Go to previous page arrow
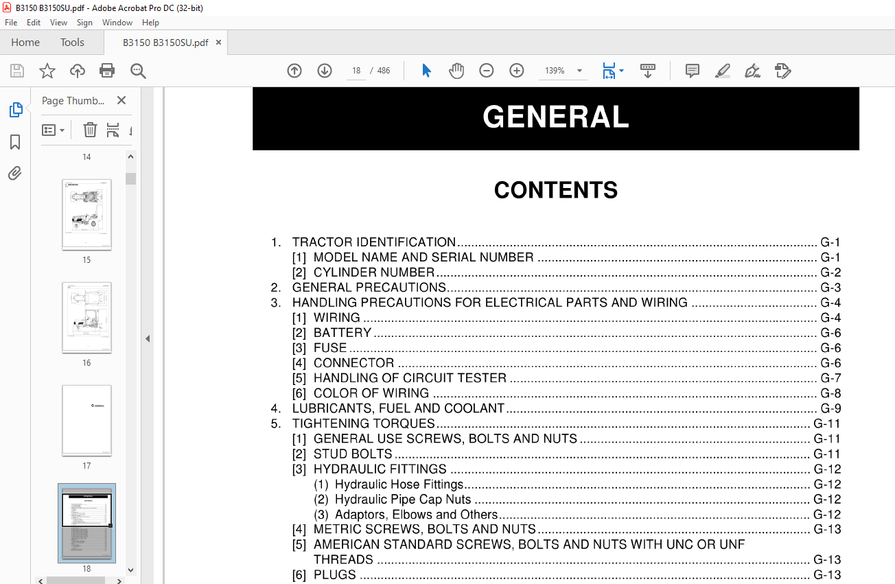 [x=294, y=71]
